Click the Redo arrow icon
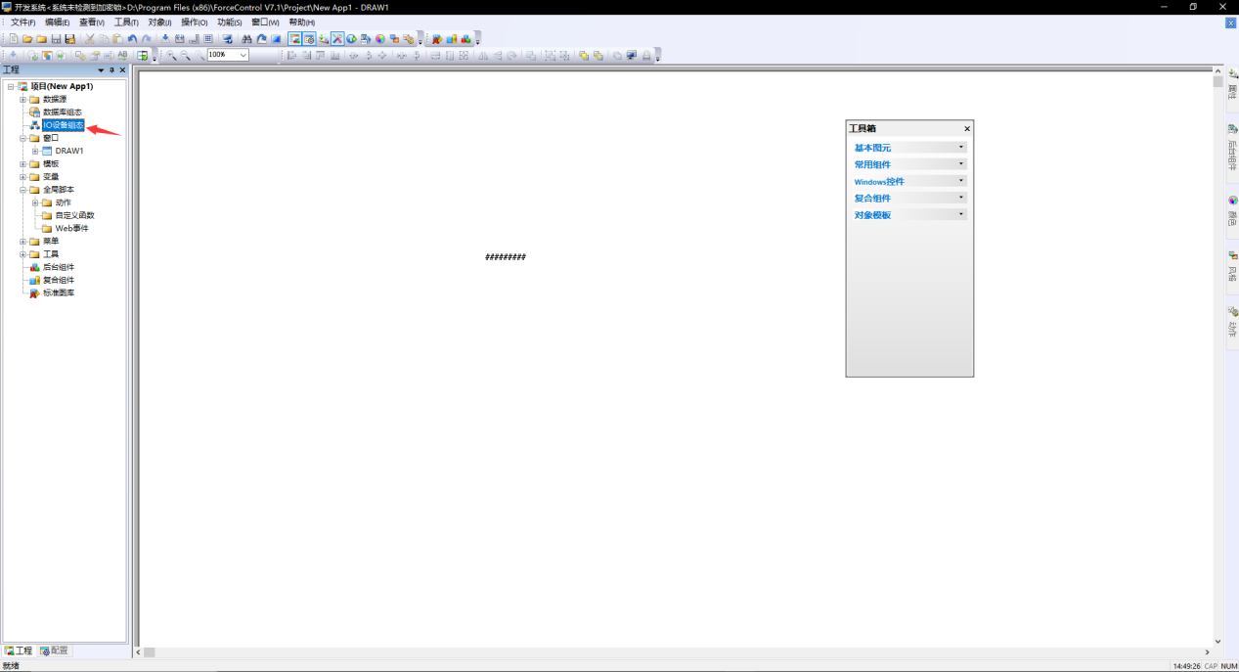The image size is (1239, 672). point(147,39)
